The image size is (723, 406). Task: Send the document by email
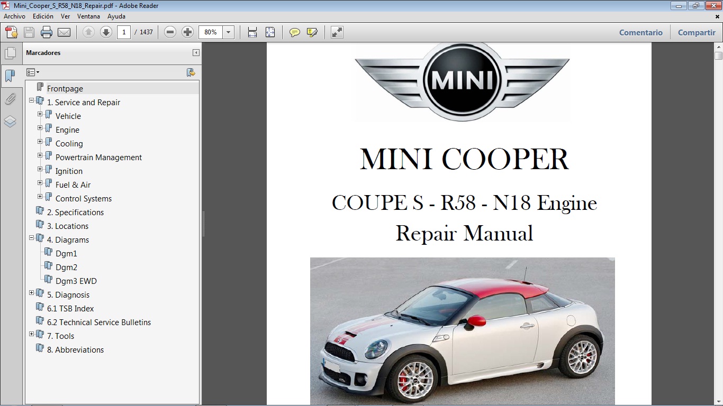tap(65, 32)
